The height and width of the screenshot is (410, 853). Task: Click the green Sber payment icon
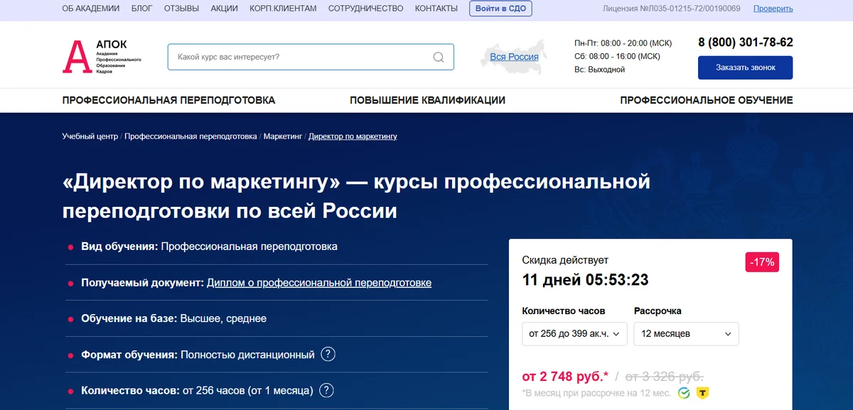(684, 392)
